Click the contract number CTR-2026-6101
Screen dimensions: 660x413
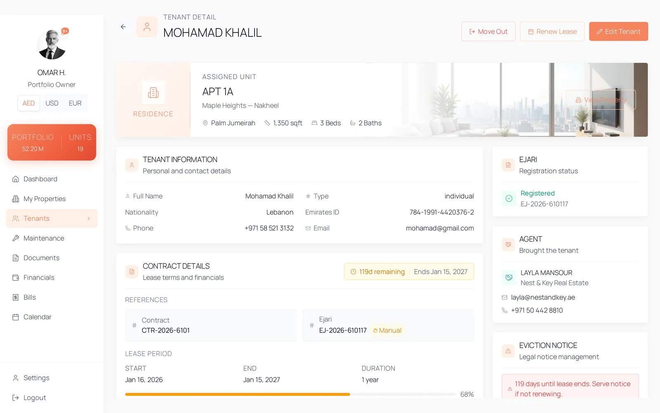(166, 330)
